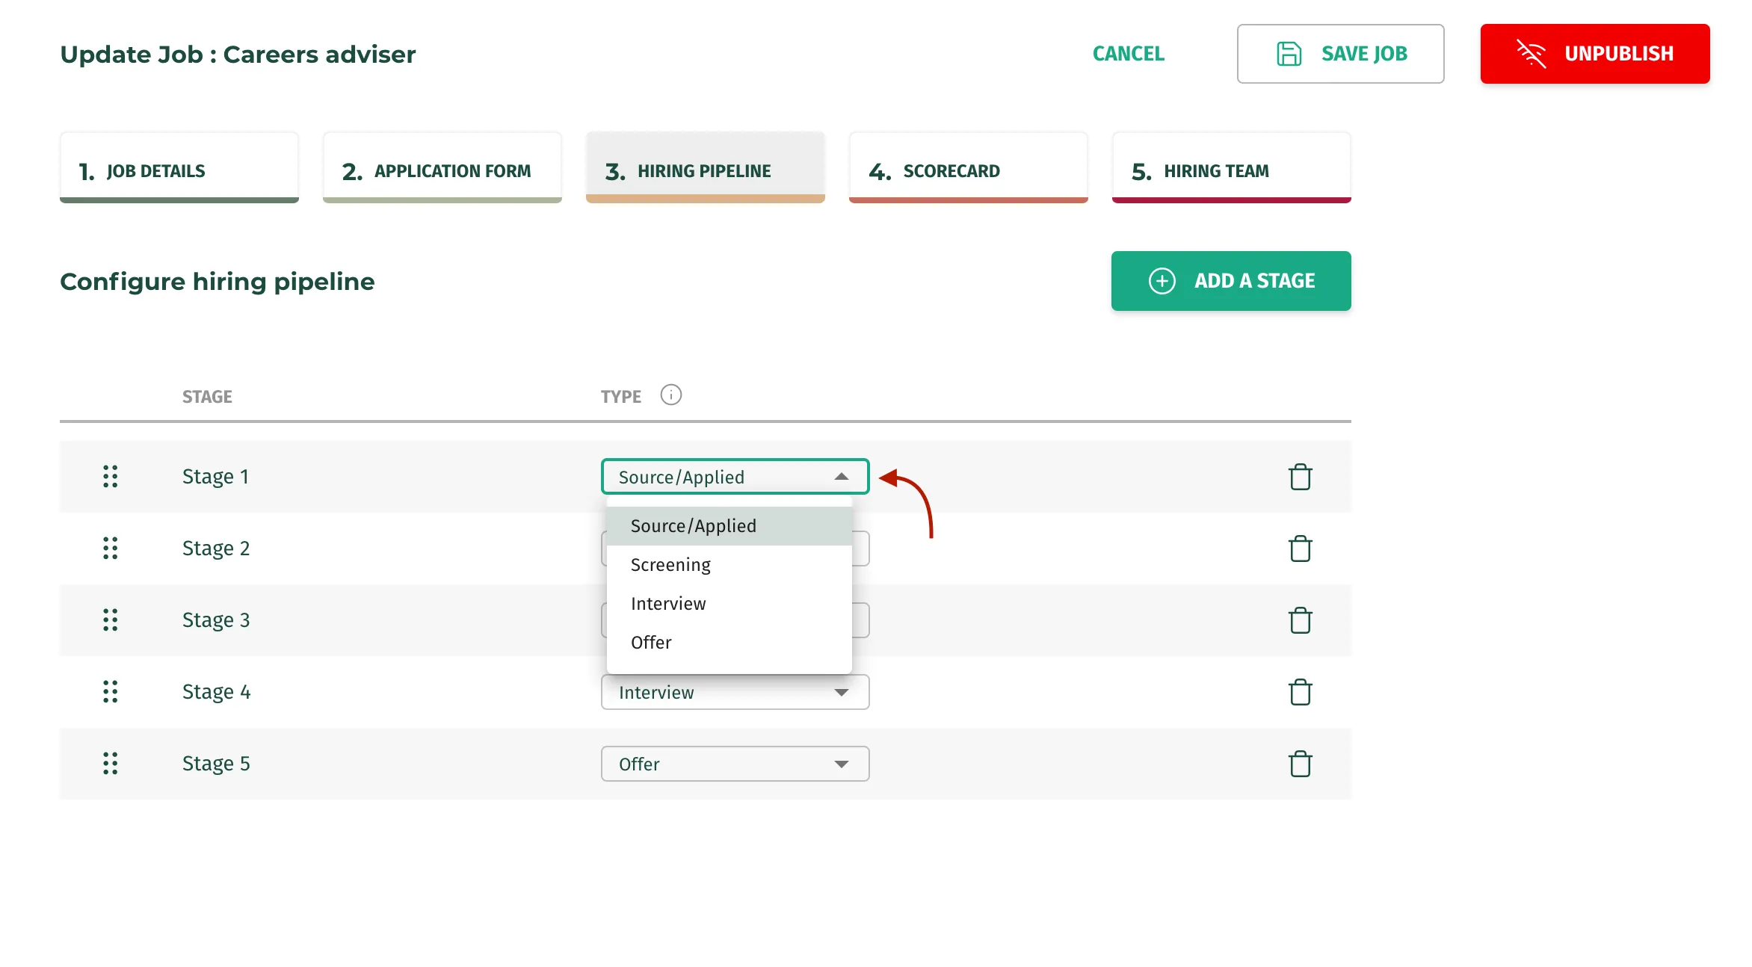Open the Stage 4 Interview type dropdown
This screenshot has height=967, width=1752.
coord(735,692)
